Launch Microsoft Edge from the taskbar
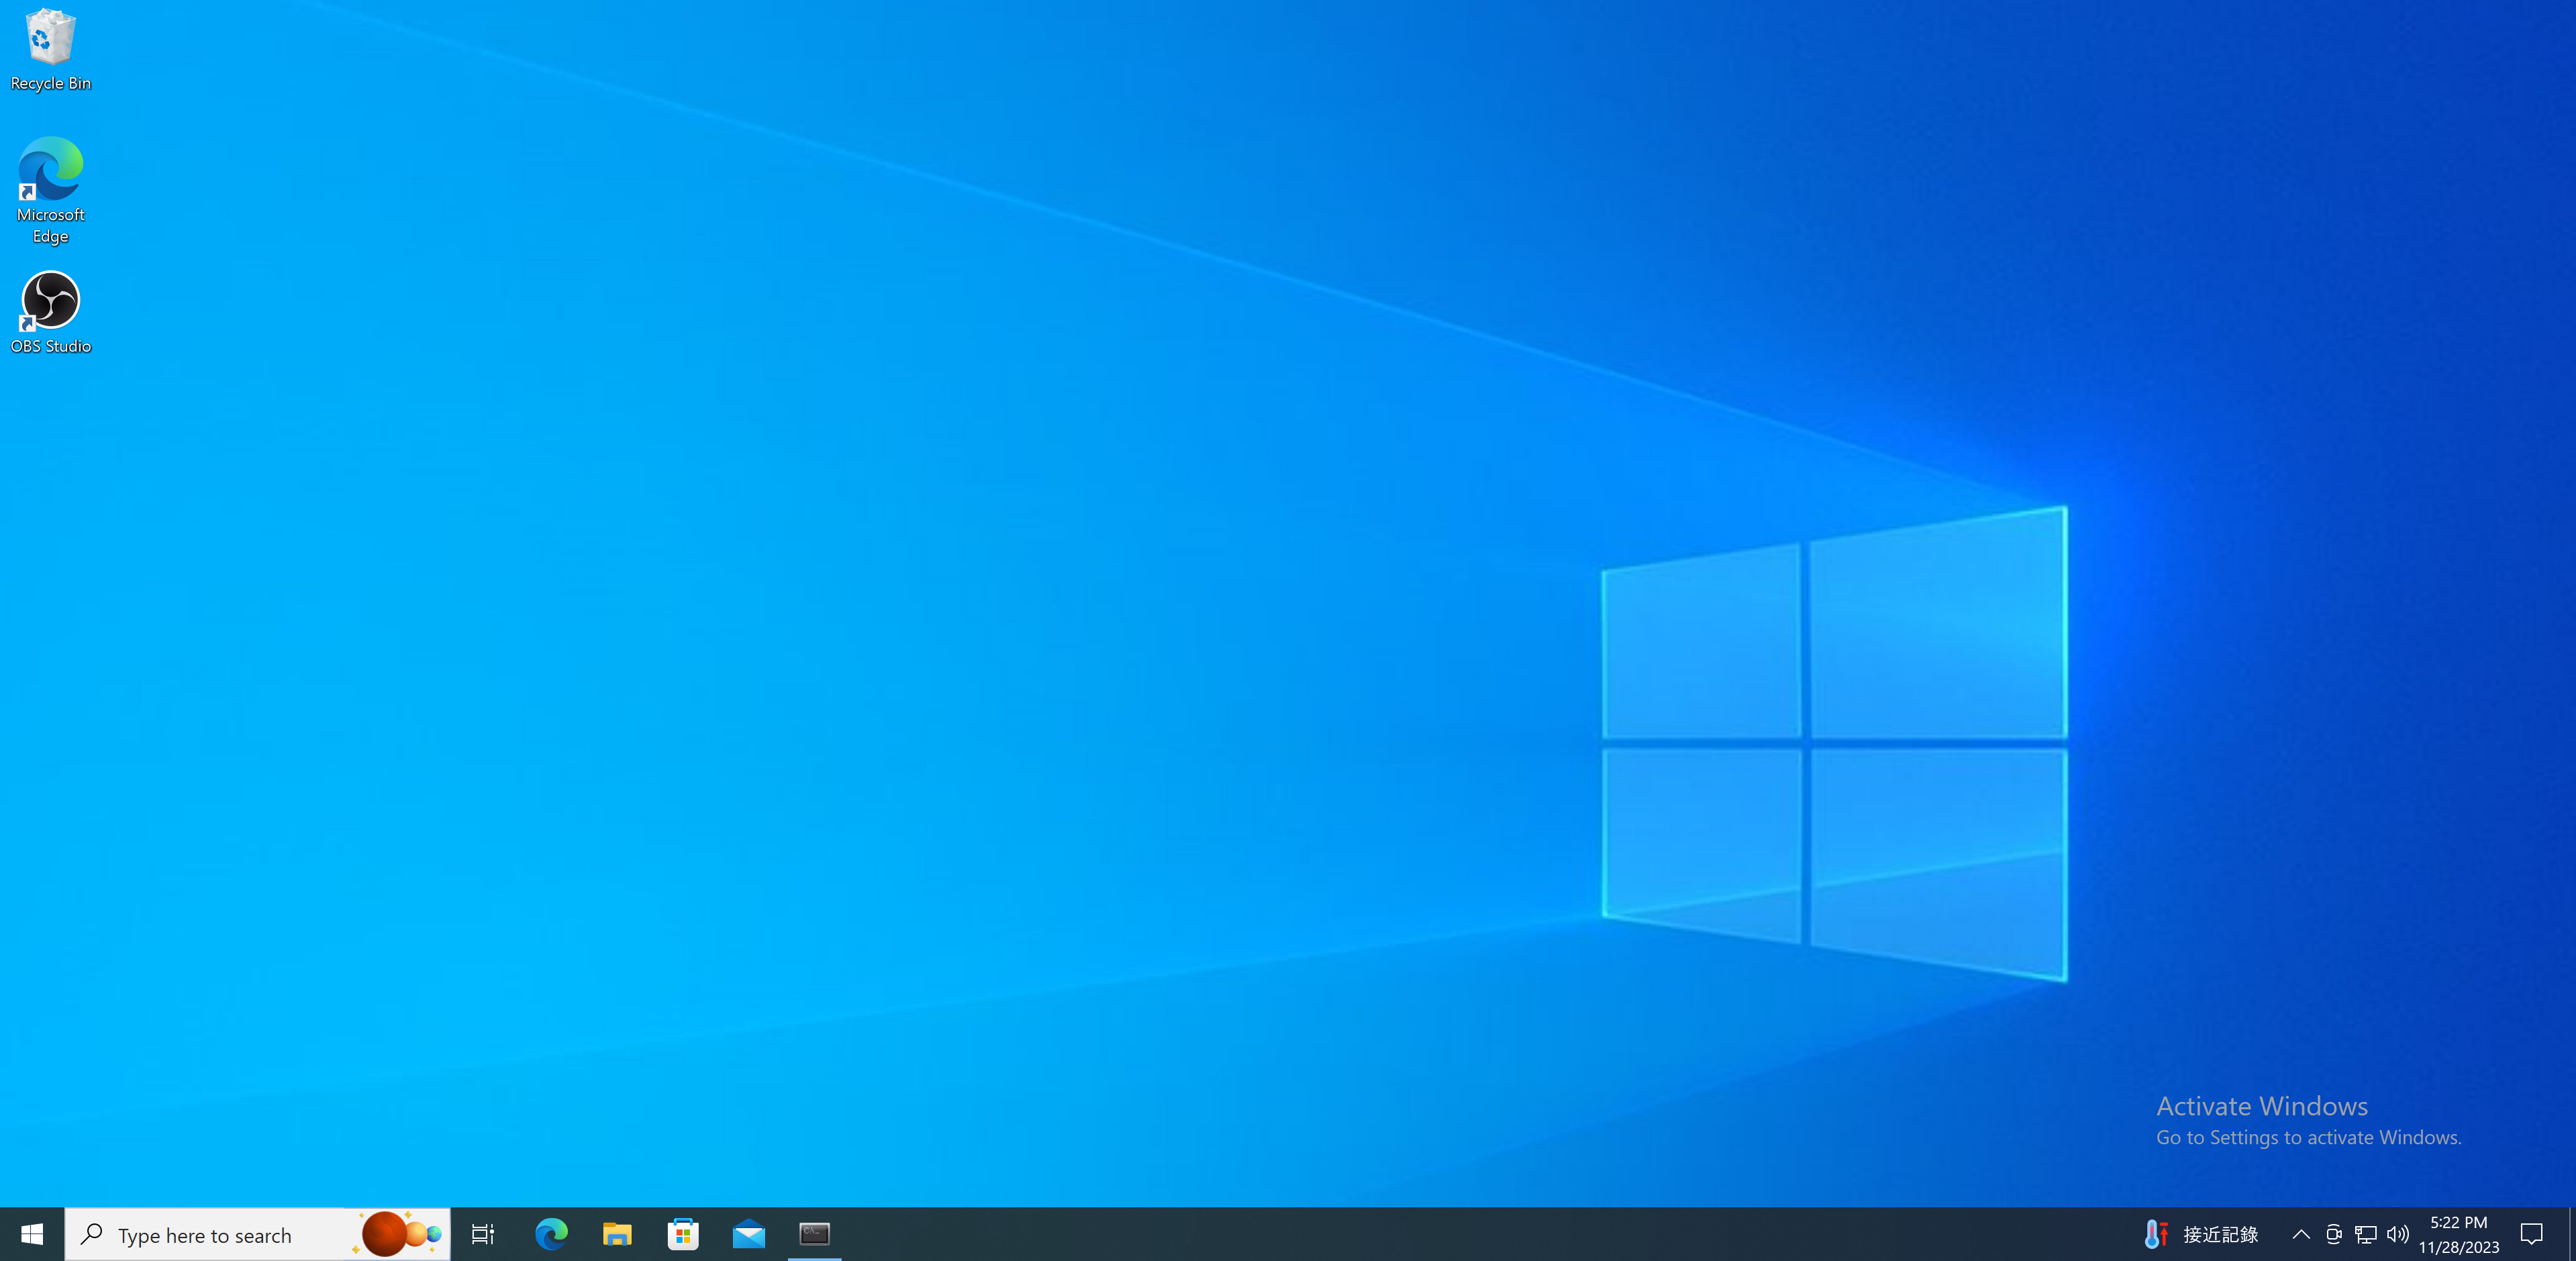 pyautogui.click(x=551, y=1234)
